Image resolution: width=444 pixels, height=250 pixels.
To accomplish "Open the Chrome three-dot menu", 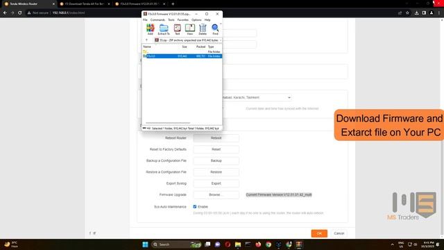I will (439, 12).
